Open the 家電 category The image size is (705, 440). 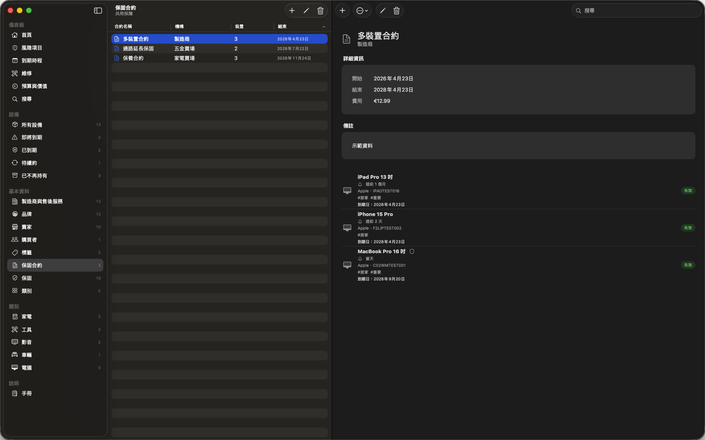pos(55,317)
